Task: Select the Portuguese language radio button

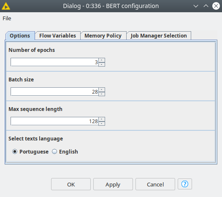Action: 15,151
